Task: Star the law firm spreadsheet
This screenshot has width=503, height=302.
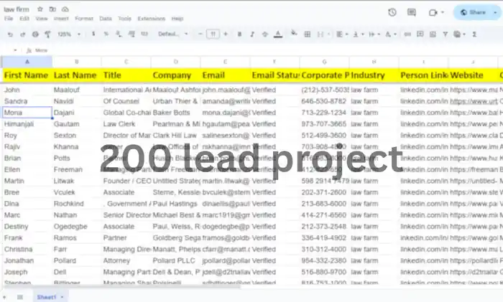Action: click(40, 9)
